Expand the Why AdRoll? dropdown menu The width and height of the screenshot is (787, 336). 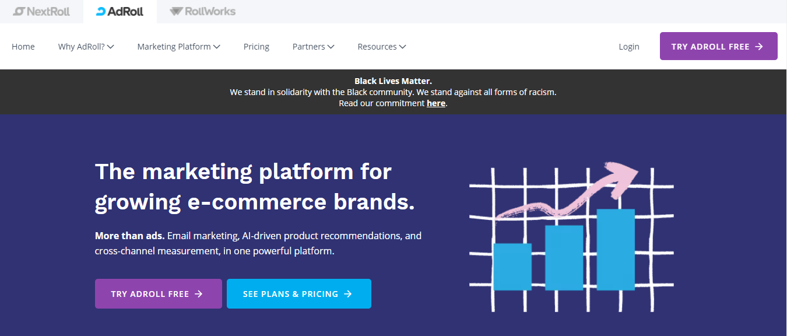coord(86,47)
